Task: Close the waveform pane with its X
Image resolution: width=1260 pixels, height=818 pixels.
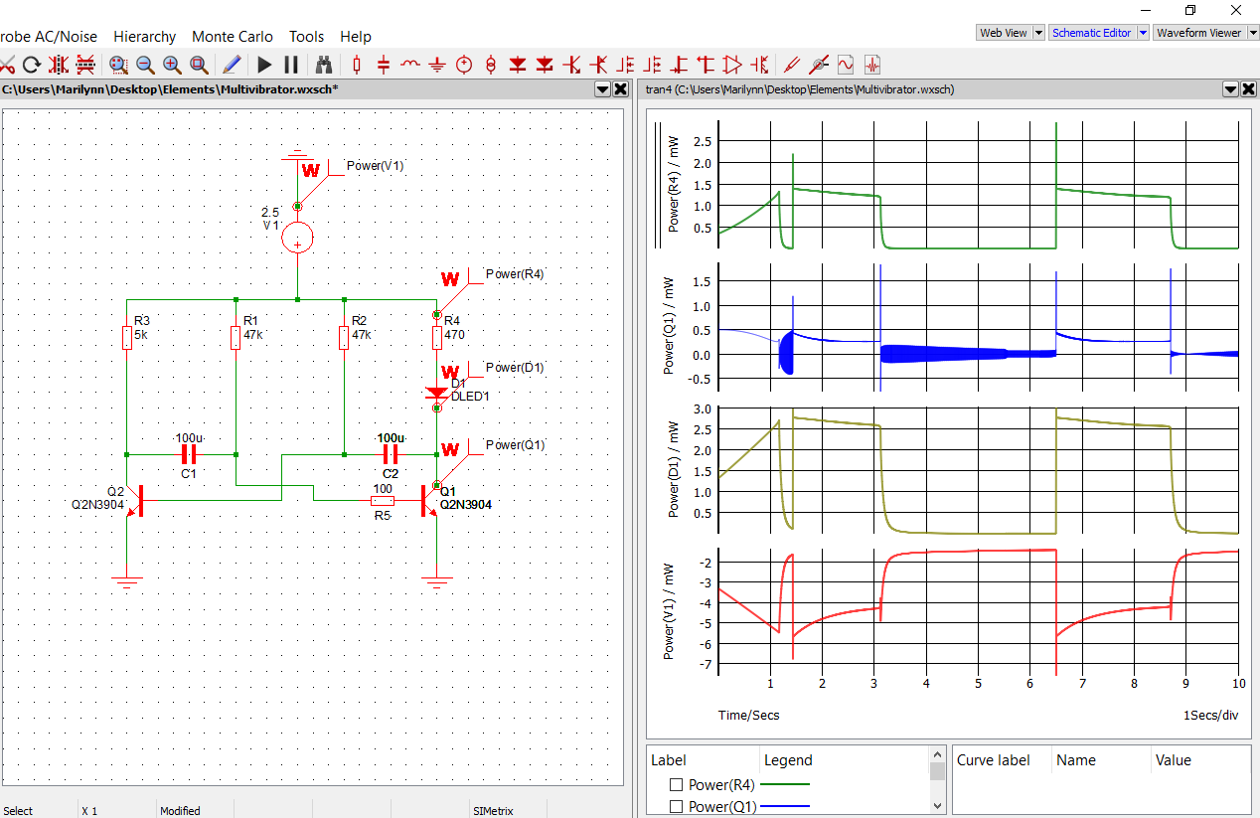Action: point(1249,89)
